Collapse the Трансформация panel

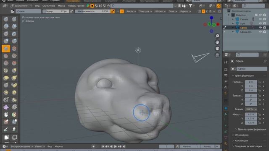point(244,75)
